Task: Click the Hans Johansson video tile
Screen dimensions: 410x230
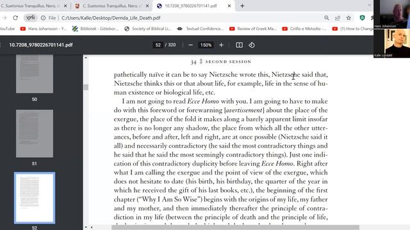Action: pos(391,14)
